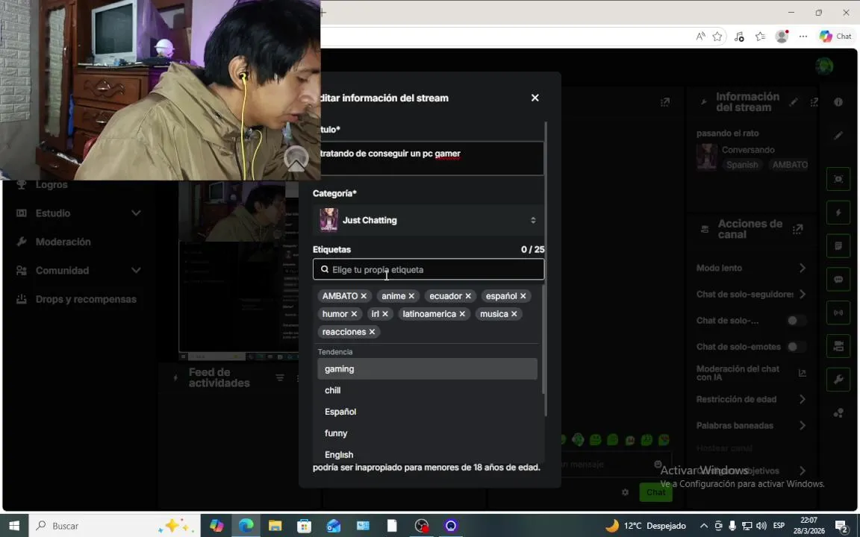Open Edge read aloud icon
The width and height of the screenshot is (860, 537).
(x=700, y=36)
